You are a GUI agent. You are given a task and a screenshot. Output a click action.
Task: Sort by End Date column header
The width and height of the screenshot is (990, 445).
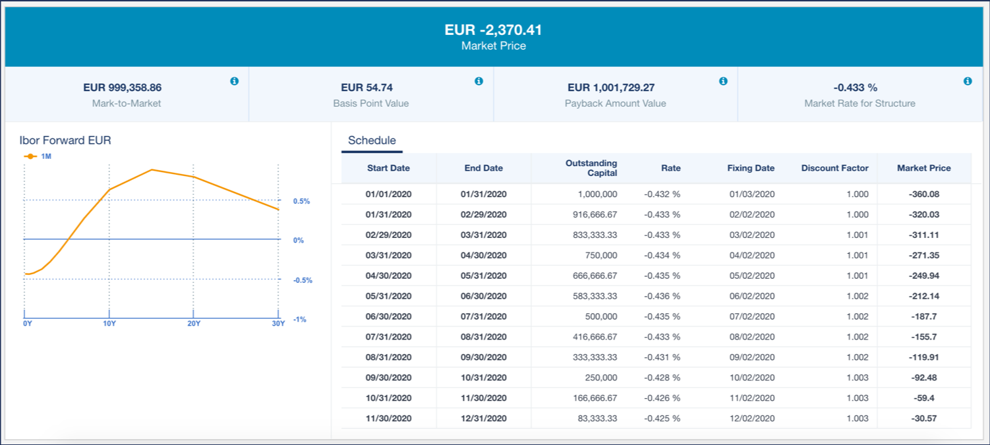483,168
